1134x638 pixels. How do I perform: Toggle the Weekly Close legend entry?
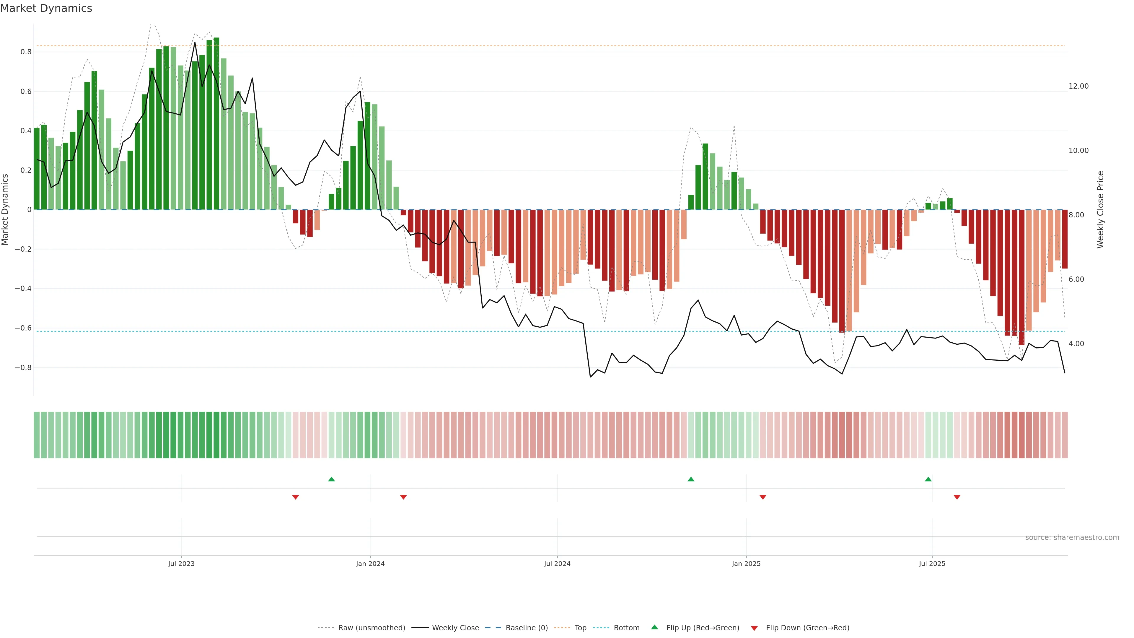(x=455, y=628)
